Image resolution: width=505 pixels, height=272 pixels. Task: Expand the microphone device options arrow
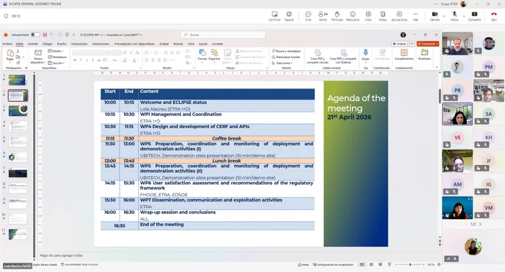click(463, 16)
